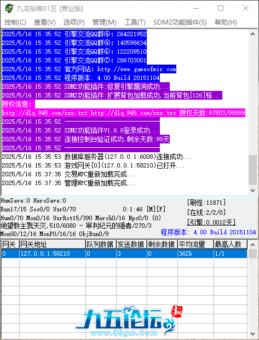This screenshot has height=340, width=259.
Task: Open the 选项(P) menu
Action: pyautogui.click(x=74, y=22)
